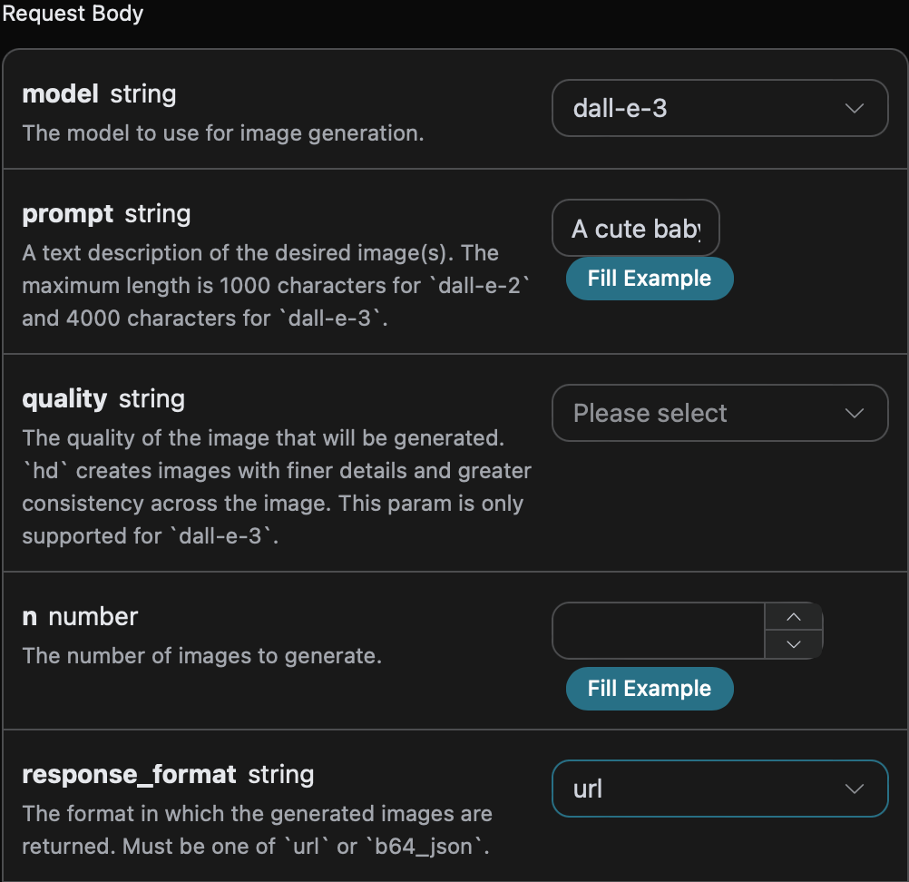This screenshot has height=882, width=909.
Task: Click the chevron icon on the quality selector
Action: tap(854, 413)
